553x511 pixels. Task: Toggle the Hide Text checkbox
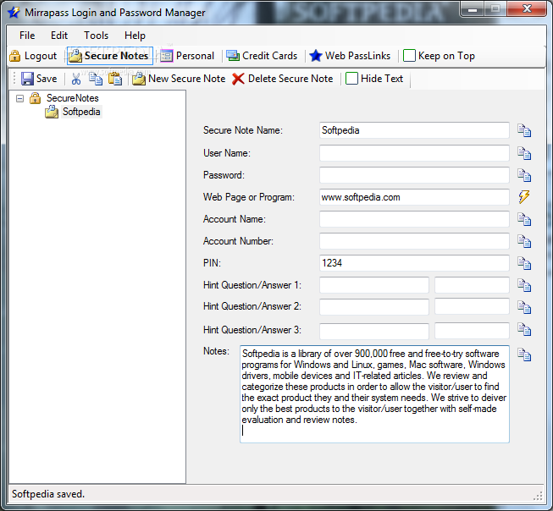(352, 79)
